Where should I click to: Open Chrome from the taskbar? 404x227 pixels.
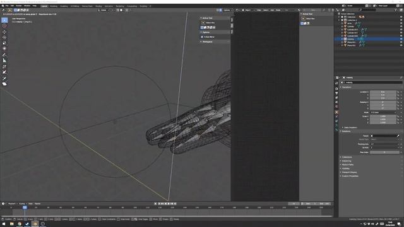[20, 224]
